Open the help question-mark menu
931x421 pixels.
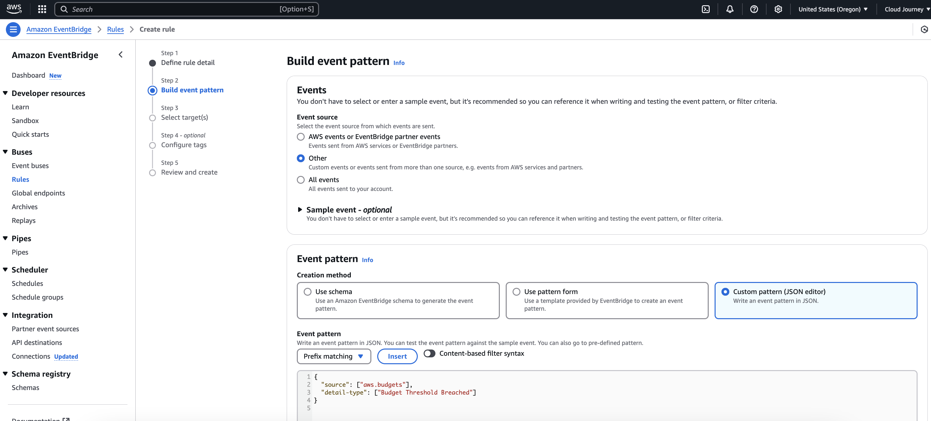click(754, 9)
